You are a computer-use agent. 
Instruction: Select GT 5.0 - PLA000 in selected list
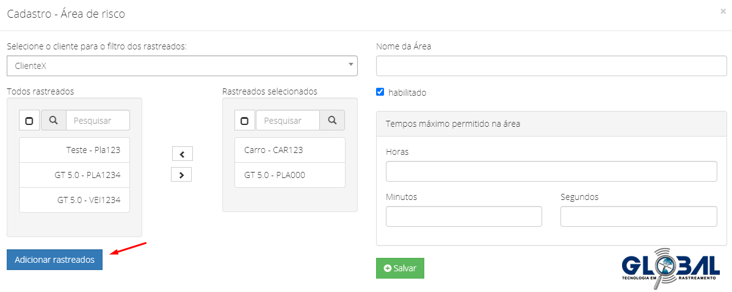click(289, 175)
